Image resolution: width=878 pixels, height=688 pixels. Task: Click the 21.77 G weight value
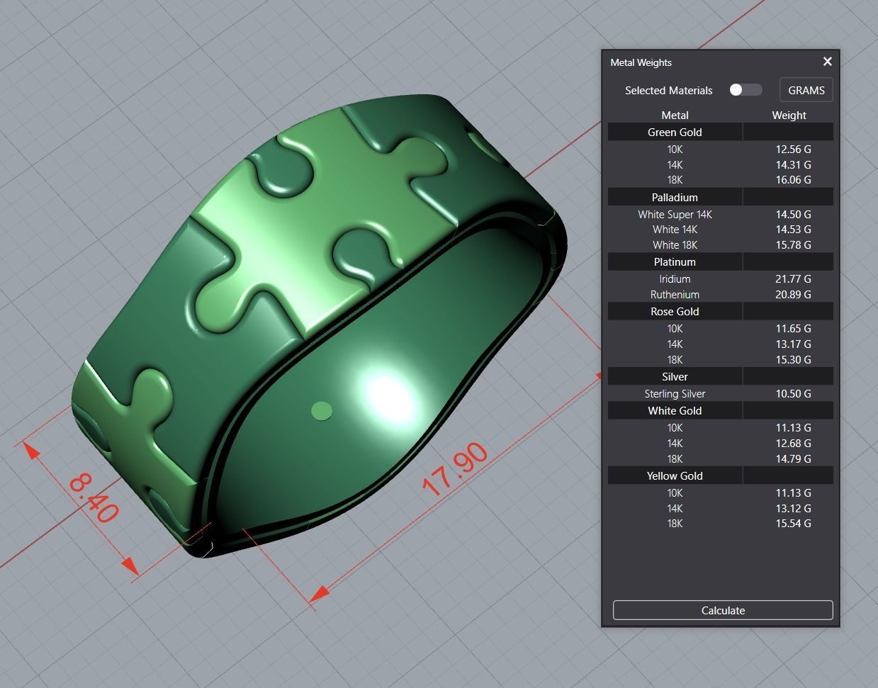click(793, 279)
